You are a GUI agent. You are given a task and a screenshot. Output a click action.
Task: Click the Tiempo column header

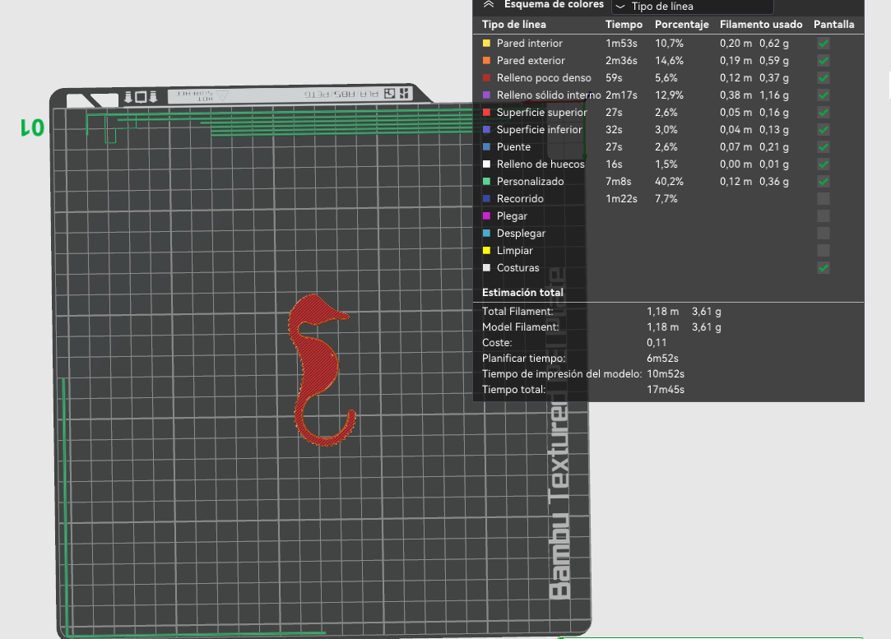click(624, 25)
